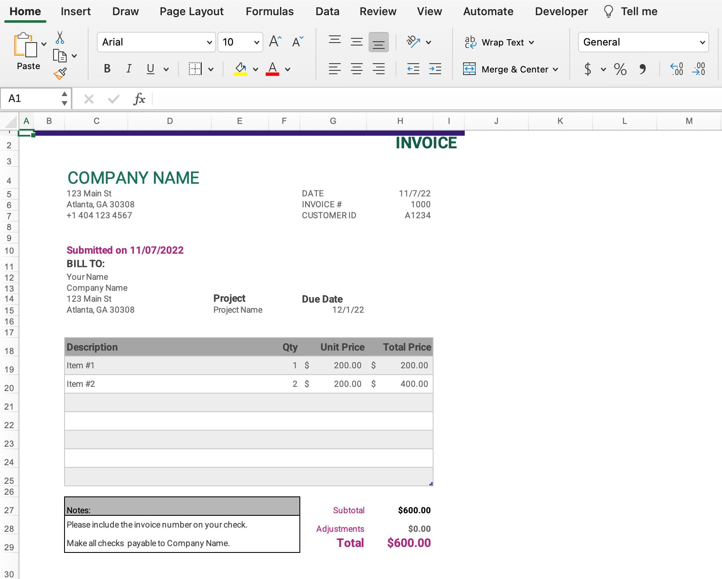Click the fx insert function button
The image size is (722, 579).
click(139, 99)
